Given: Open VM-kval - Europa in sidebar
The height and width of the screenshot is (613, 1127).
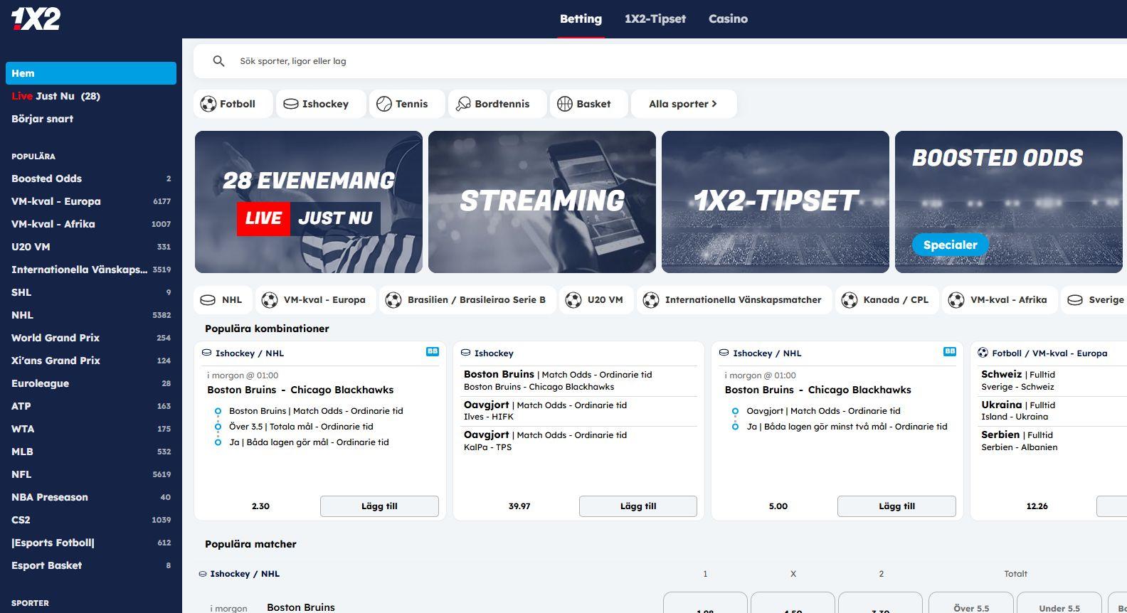Looking at the screenshot, I should (91, 201).
